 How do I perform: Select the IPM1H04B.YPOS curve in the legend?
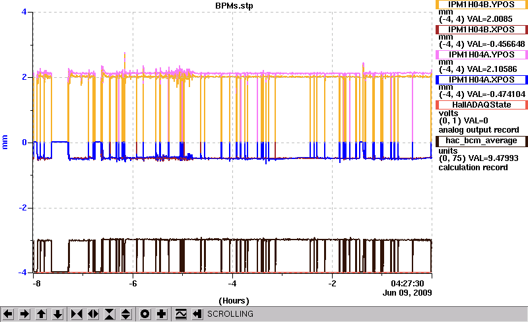click(x=482, y=5)
